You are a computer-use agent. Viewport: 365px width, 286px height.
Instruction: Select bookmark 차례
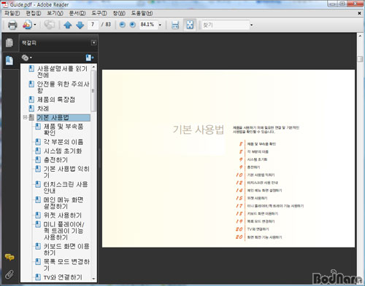point(43,108)
